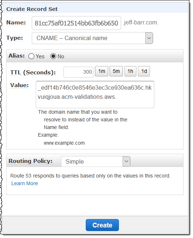This screenshot has height=238, width=193.
Task: Click the Name field label
Action: [16, 23]
